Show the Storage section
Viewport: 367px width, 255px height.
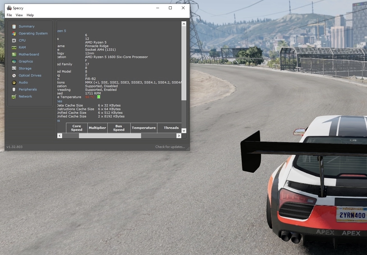point(25,68)
